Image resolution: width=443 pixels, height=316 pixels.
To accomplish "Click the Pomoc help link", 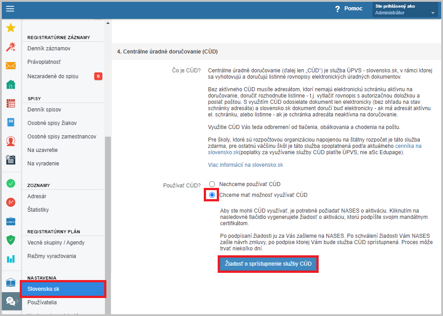I will [353, 9].
